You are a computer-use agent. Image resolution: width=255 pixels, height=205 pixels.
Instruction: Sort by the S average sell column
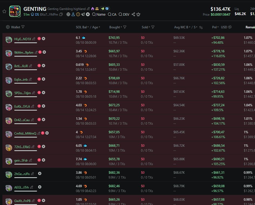pyautogui.click(x=195, y=27)
